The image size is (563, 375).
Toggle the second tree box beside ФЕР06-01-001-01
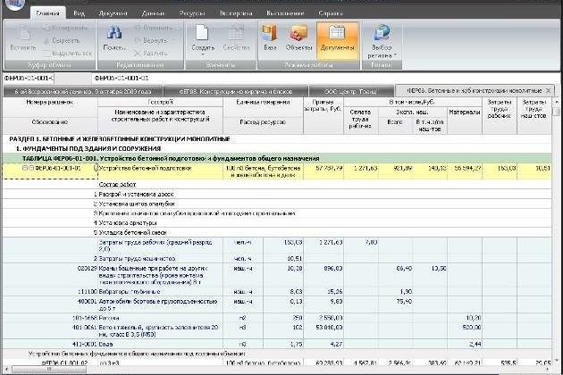31,168
